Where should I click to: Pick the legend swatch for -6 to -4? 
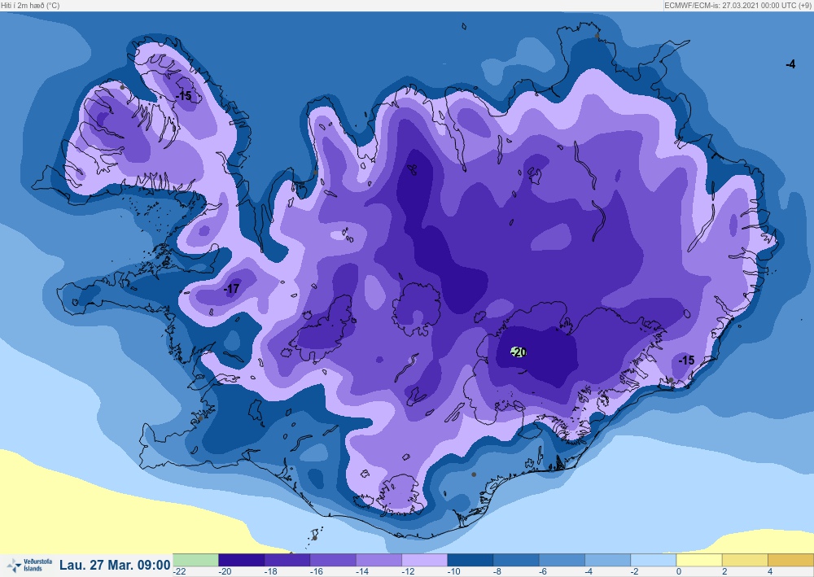coord(562,560)
